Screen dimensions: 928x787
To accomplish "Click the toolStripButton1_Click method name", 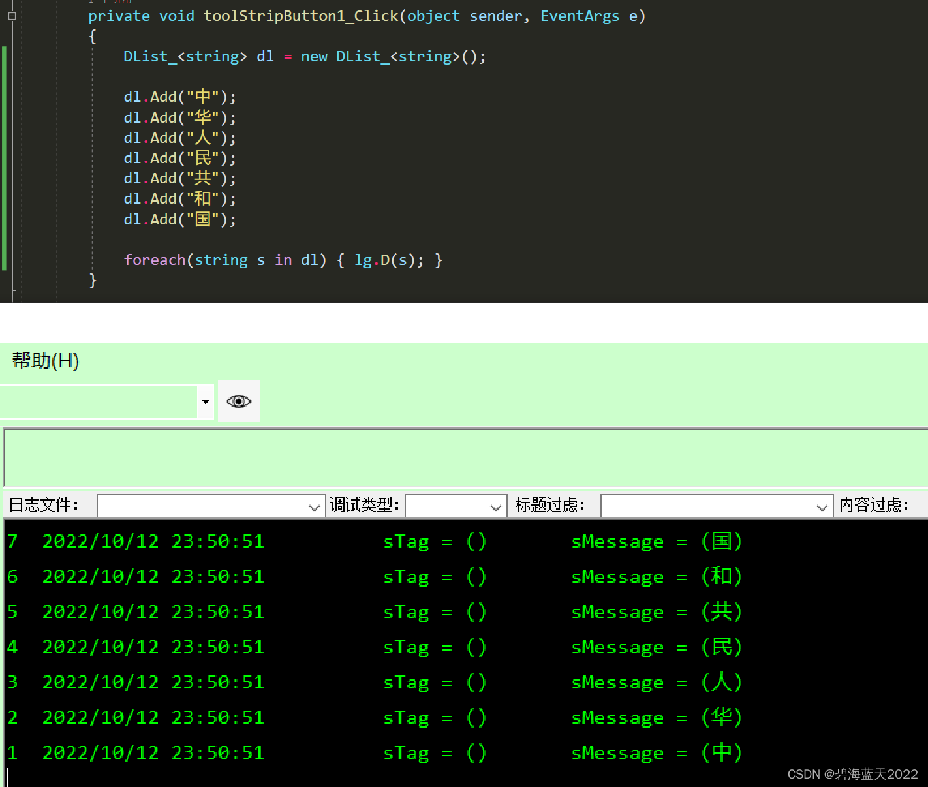I will (x=301, y=16).
